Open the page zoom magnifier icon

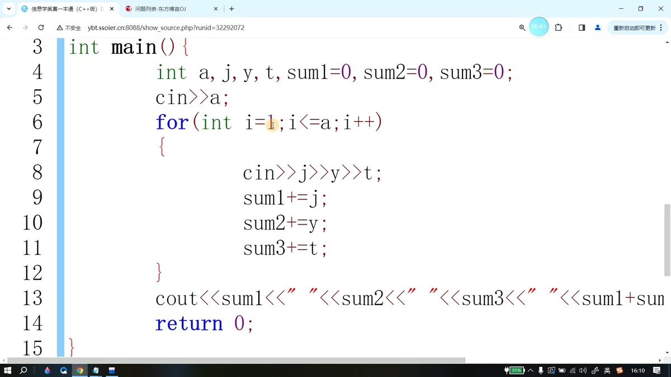point(522,27)
